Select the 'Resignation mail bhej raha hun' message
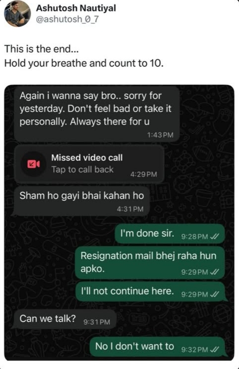The width and height of the screenshot is (239, 369). click(x=150, y=263)
